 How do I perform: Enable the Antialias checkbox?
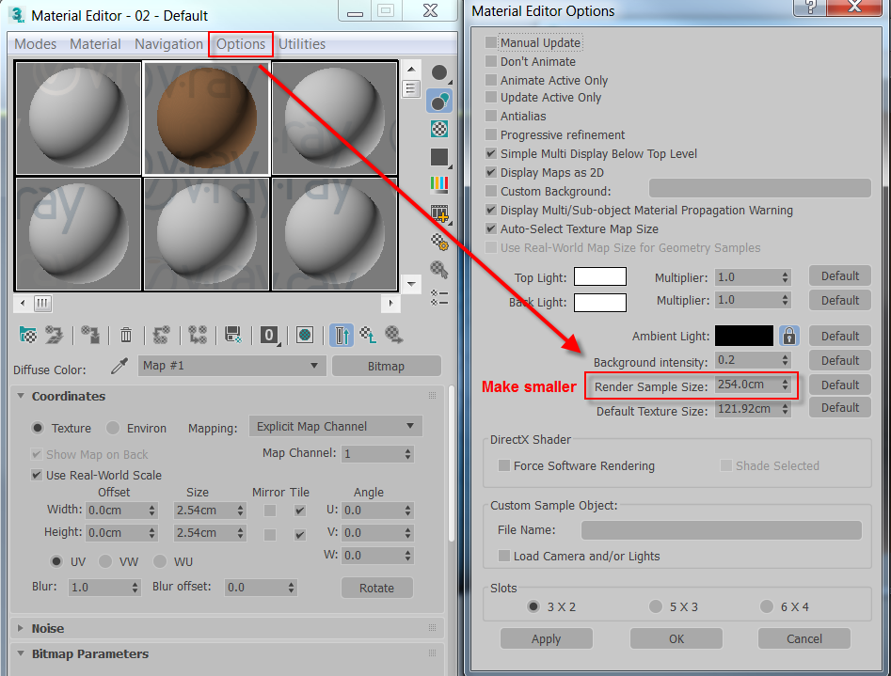click(x=490, y=118)
